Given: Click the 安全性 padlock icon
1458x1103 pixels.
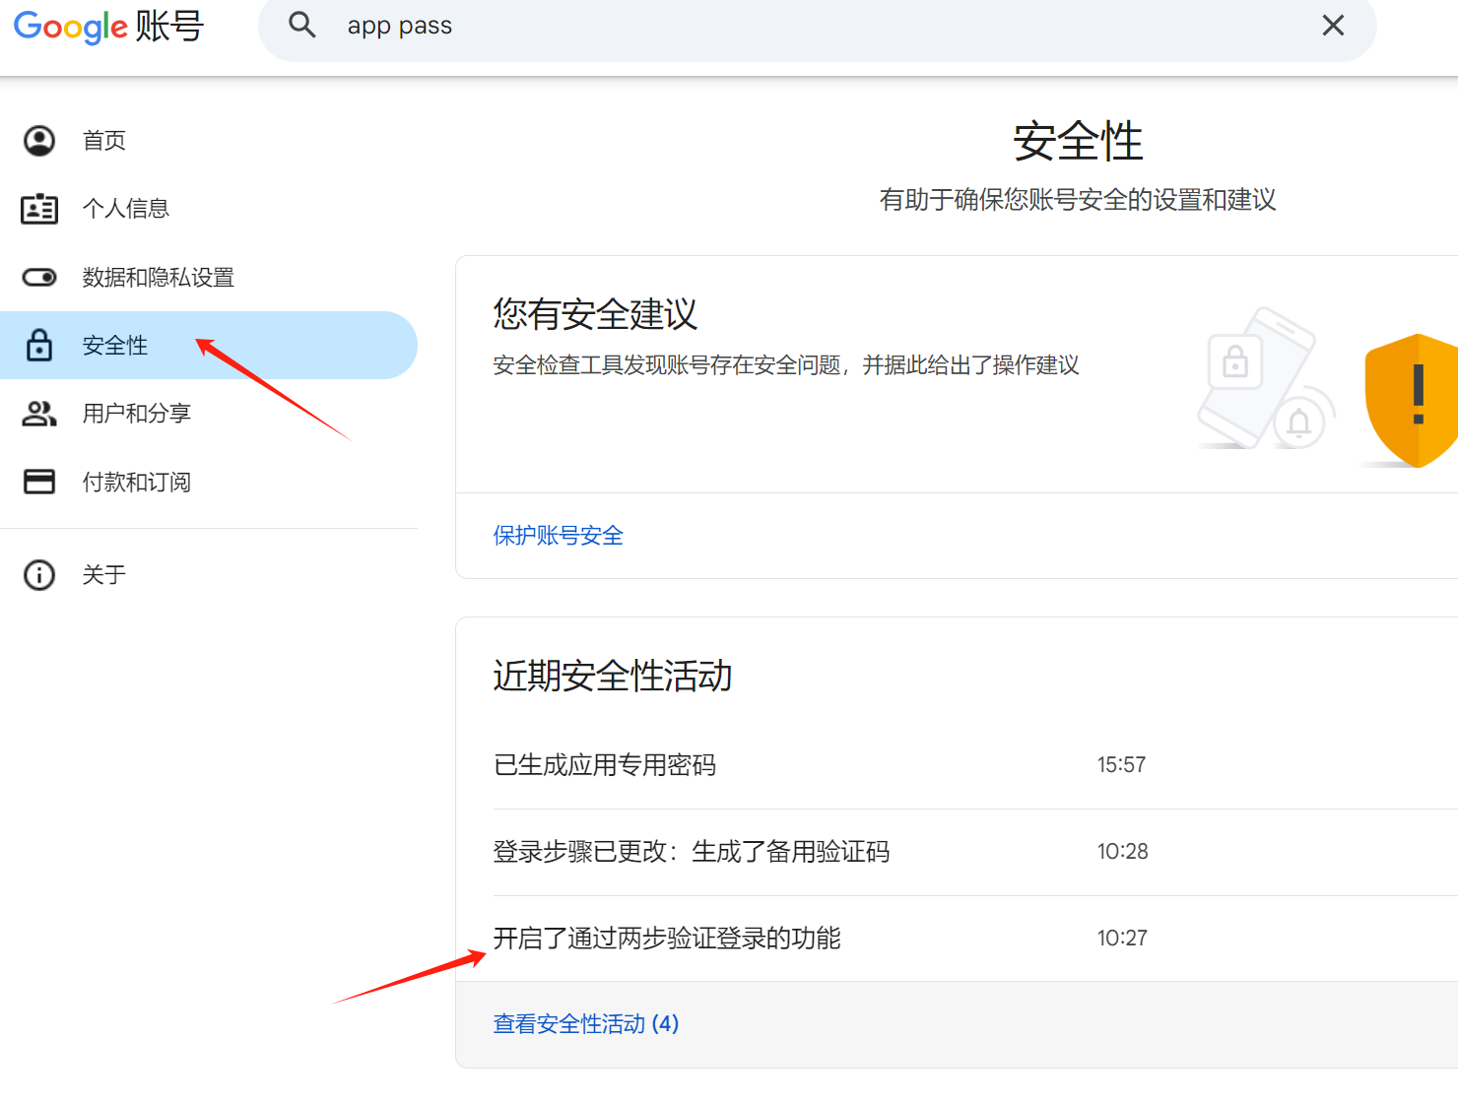Looking at the screenshot, I should [39, 346].
